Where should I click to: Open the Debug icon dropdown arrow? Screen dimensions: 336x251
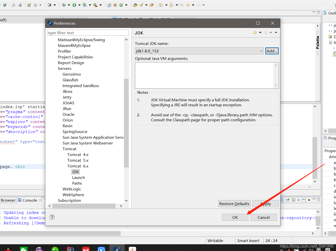point(69,5)
